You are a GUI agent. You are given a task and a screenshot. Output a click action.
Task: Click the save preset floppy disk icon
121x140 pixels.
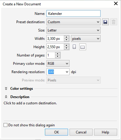click(x=105, y=22)
